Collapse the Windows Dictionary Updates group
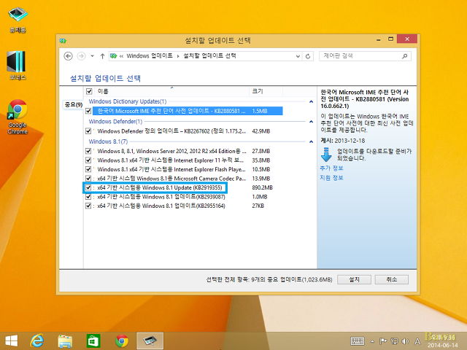Image resolution: width=467 pixels, height=350 pixels. tap(311, 101)
